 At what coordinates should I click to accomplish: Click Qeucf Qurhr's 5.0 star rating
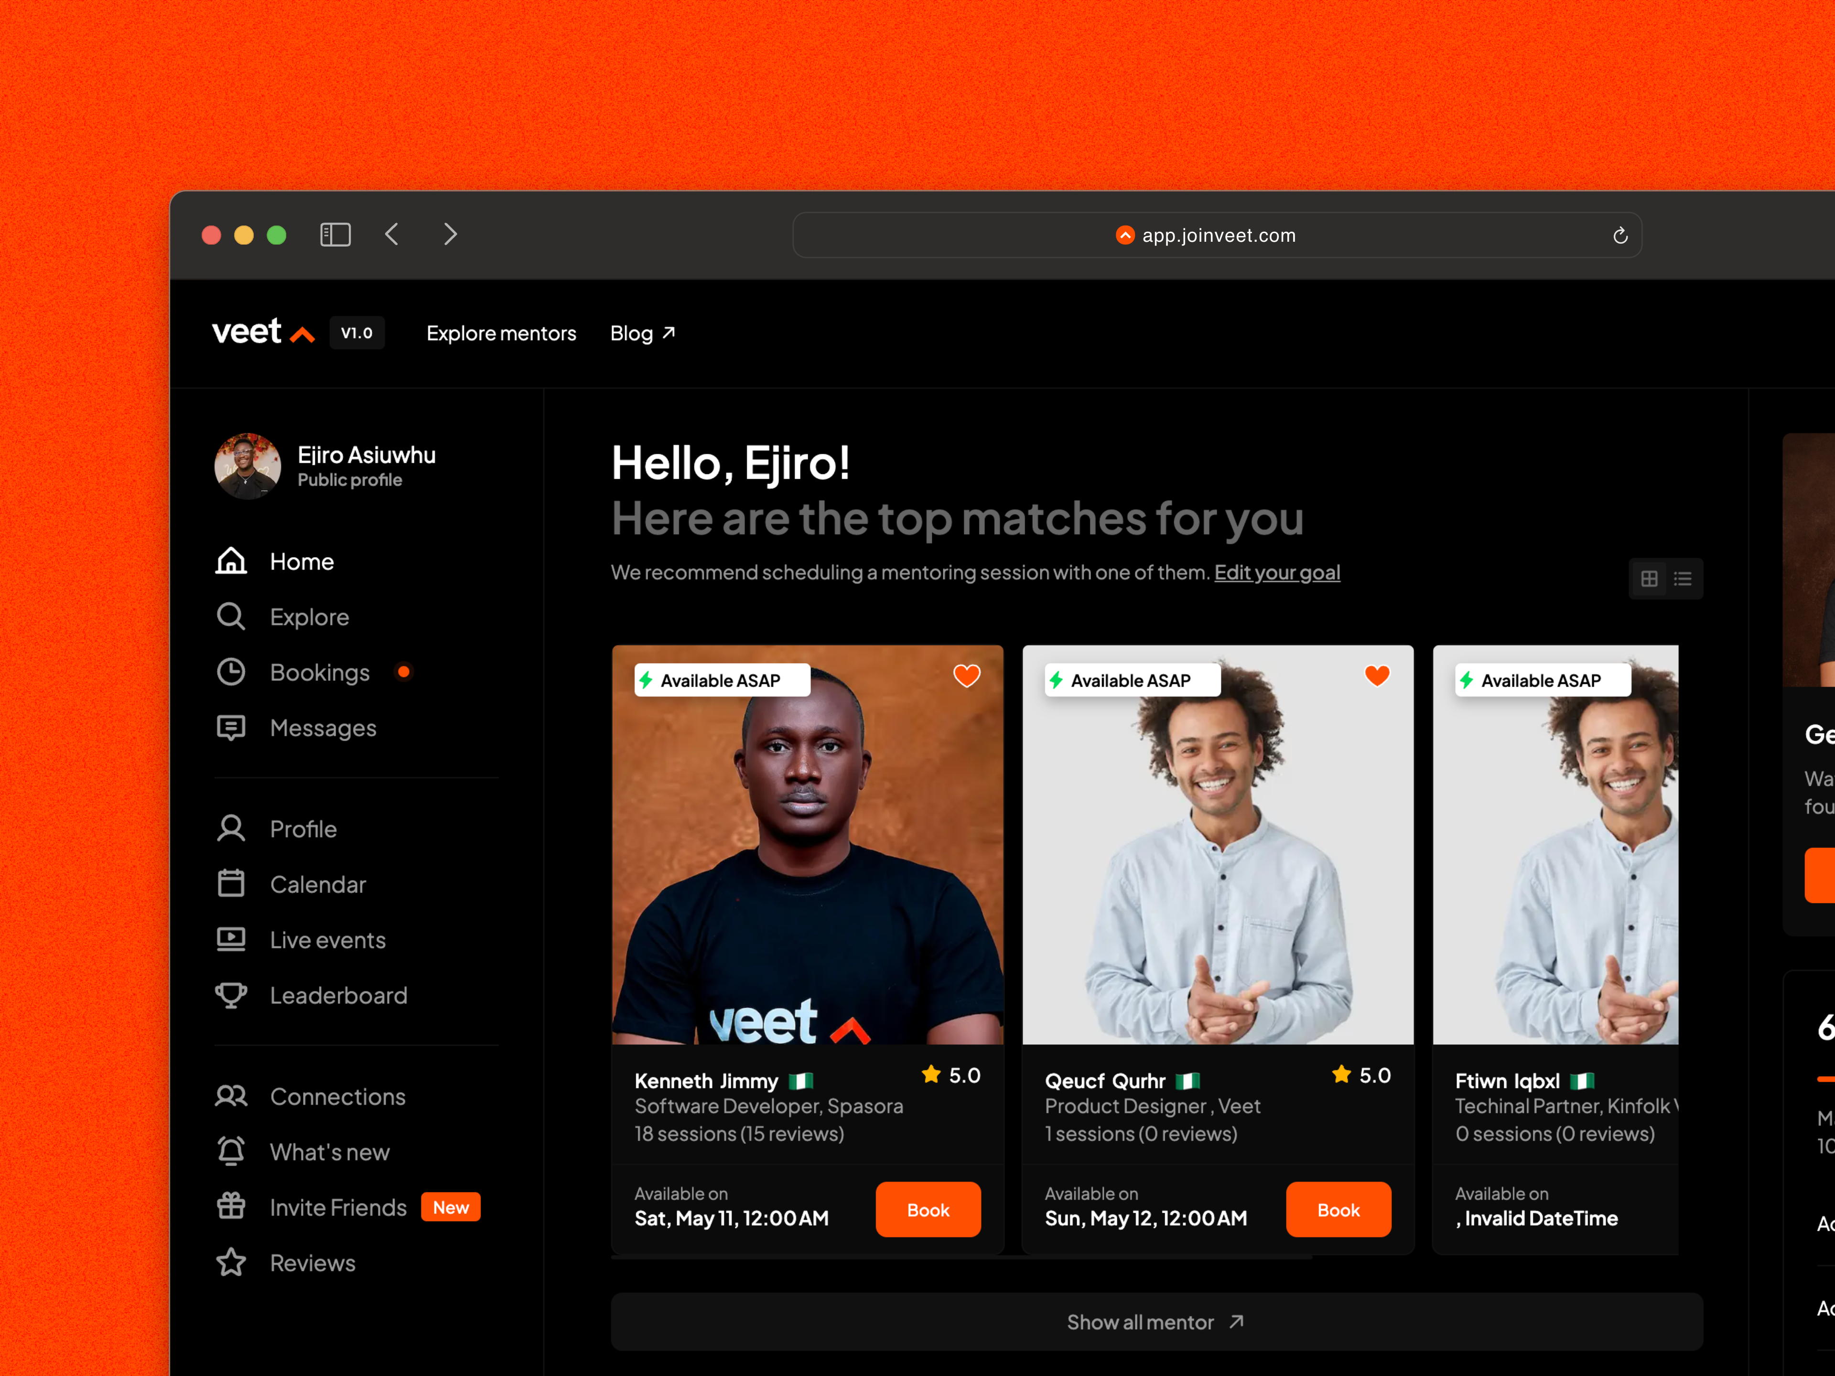point(1361,1075)
